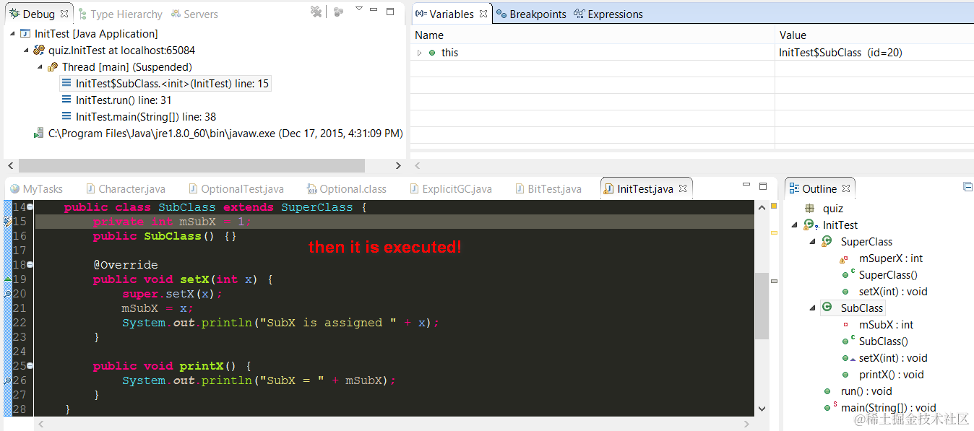The width and height of the screenshot is (974, 431).
Task: Close the Outline view tab
Action: click(x=847, y=188)
